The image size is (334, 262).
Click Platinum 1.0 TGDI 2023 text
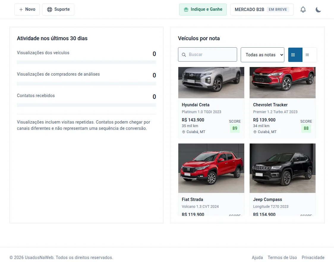click(x=201, y=112)
